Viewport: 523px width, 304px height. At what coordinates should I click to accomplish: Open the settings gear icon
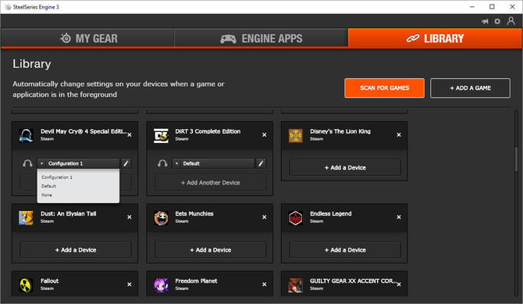(497, 21)
